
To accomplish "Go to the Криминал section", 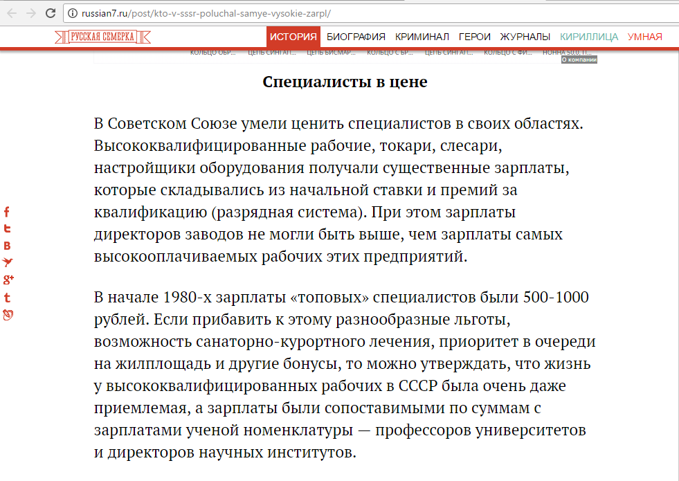I will (x=422, y=37).
